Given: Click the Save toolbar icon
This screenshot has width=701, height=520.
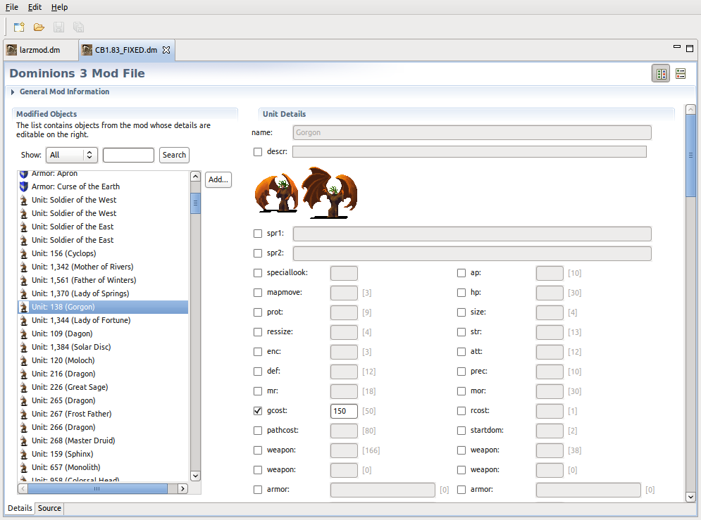Looking at the screenshot, I should (58, 27).
